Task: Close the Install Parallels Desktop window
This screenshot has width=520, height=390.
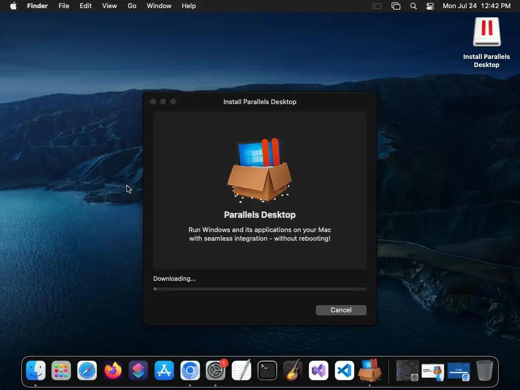Action: click(x=153, y=102)
